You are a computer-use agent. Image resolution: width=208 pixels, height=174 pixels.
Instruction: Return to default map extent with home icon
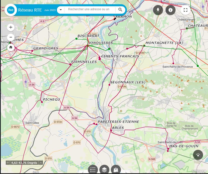pyautogui.click(x=11, y=47)
